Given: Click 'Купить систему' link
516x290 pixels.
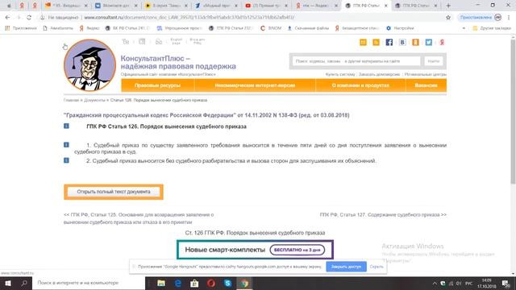Looking at the screenshot, I should coord(340,75).
